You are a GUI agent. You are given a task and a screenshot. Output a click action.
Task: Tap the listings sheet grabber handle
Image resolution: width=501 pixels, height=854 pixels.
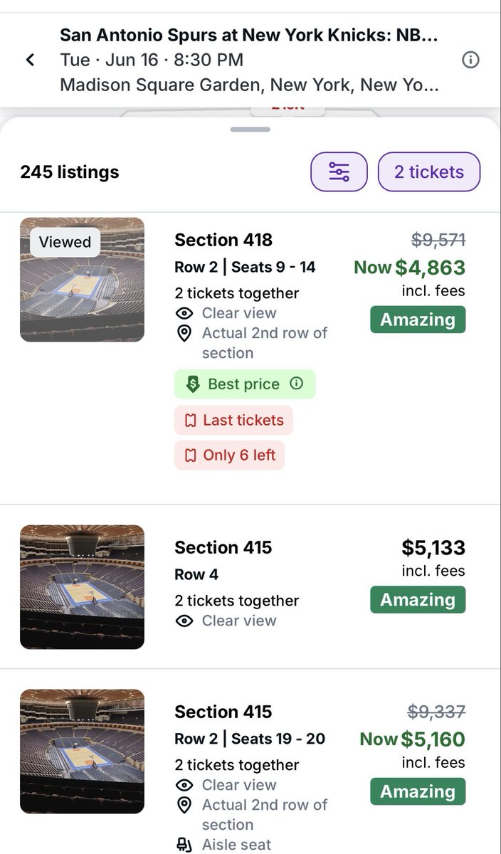250,130
